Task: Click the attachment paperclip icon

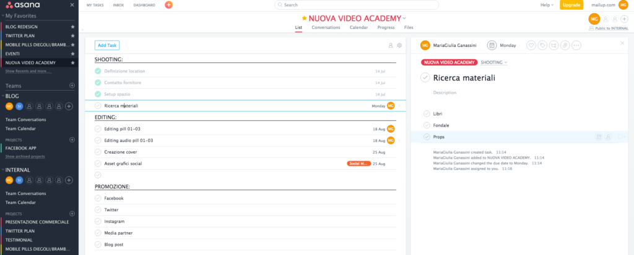Action: point(565,46)
